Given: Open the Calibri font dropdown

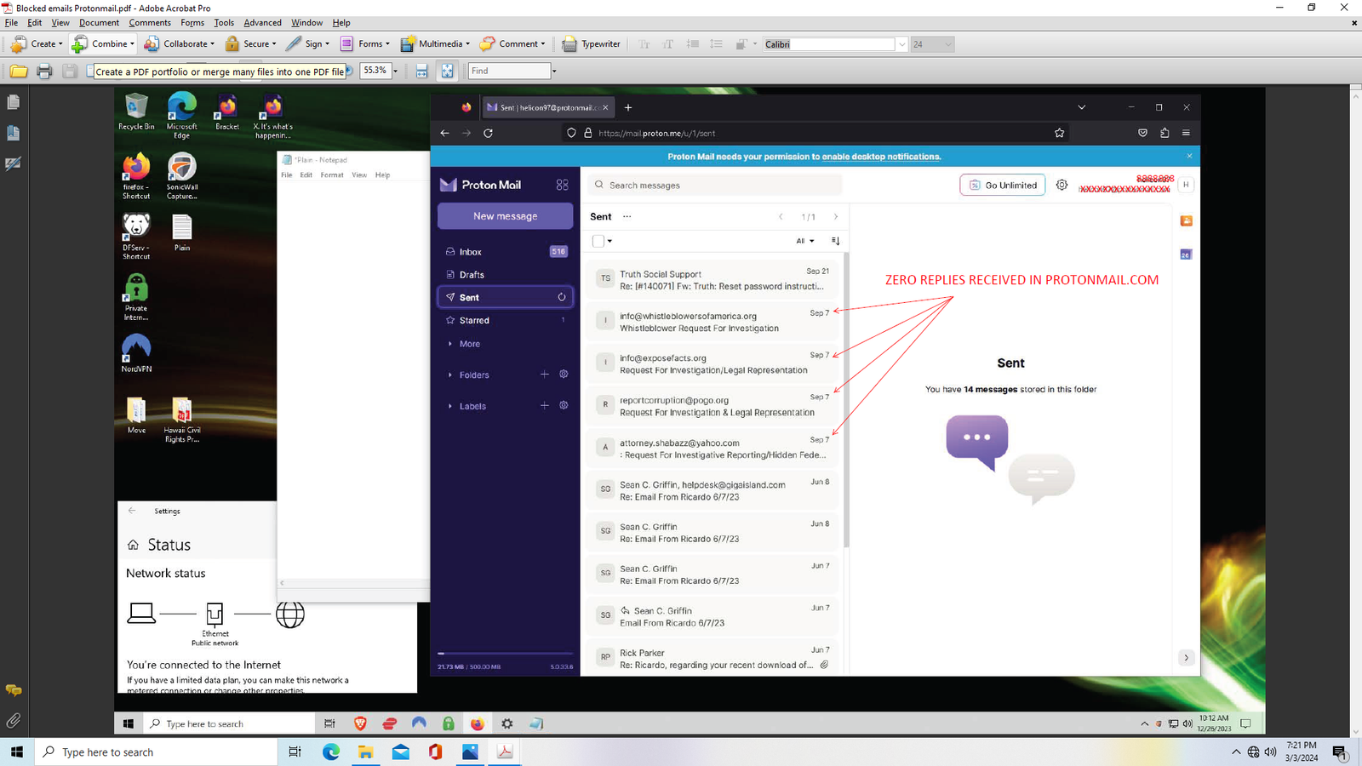Looking at the screenshot, I should tap(901, 44).
